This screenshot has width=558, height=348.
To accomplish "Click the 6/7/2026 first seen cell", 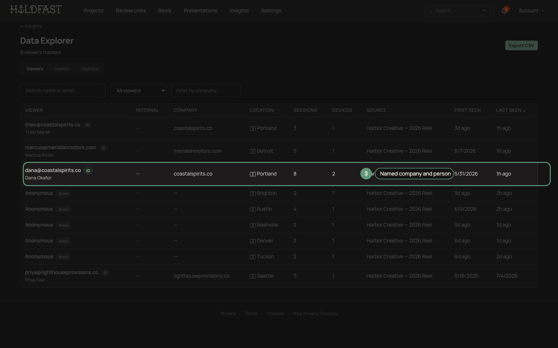I will click(465, 151).
